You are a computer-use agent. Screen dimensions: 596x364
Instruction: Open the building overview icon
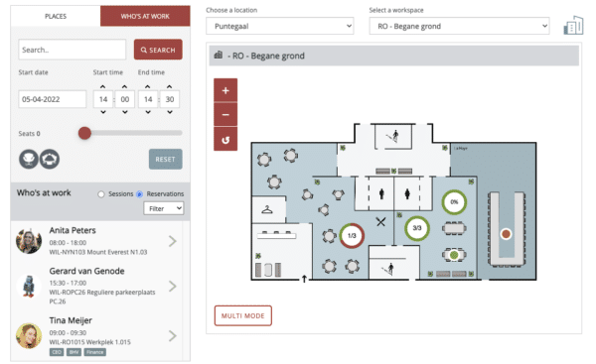tap(573, 26)
